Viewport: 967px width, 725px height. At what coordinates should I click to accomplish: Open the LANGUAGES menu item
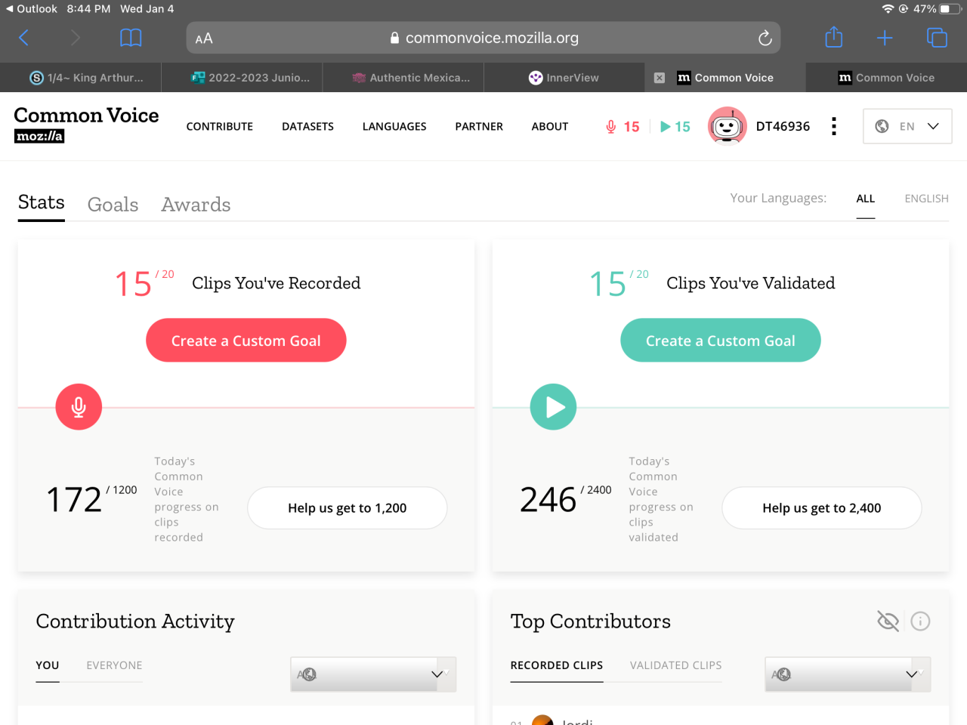pos(394,126)
